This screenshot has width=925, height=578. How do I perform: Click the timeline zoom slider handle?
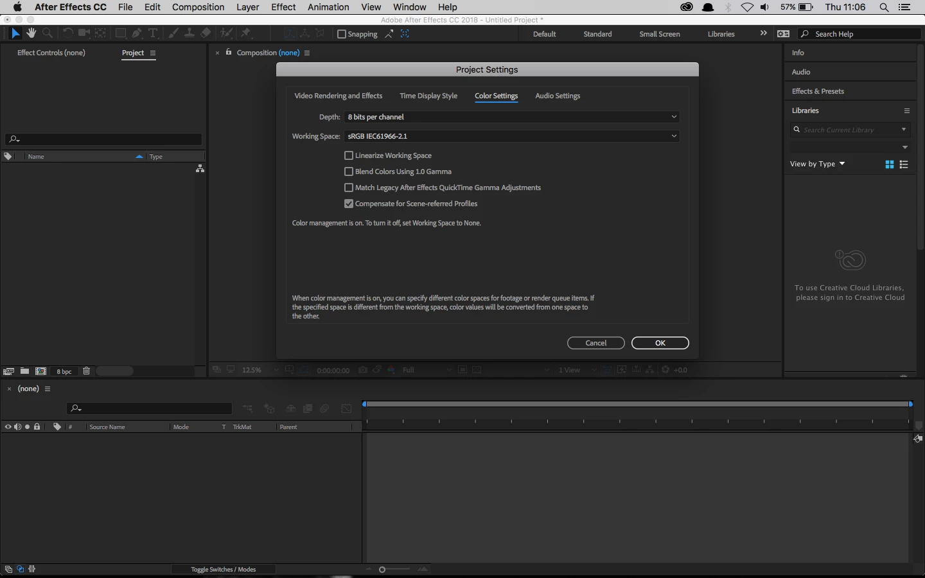(382, 570)
